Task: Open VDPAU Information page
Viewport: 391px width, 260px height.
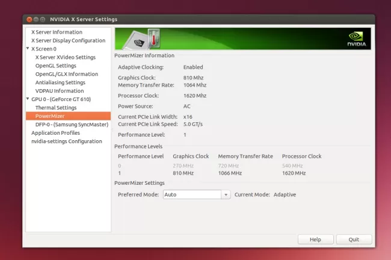Action: tap(59, 91)
